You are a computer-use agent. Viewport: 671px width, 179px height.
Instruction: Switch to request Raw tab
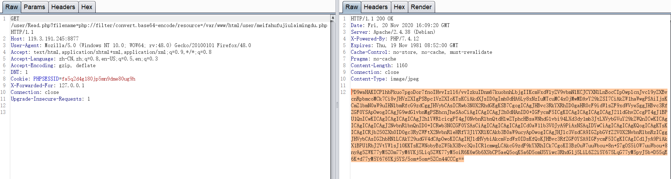point(11,7)
